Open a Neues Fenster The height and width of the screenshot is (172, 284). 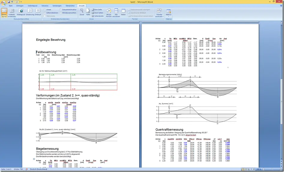(x=109, y=13)
